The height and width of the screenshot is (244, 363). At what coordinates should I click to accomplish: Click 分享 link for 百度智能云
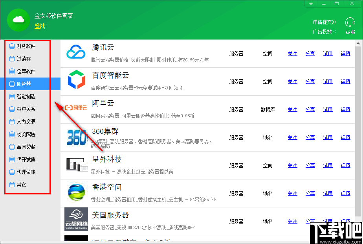point(310,81)
